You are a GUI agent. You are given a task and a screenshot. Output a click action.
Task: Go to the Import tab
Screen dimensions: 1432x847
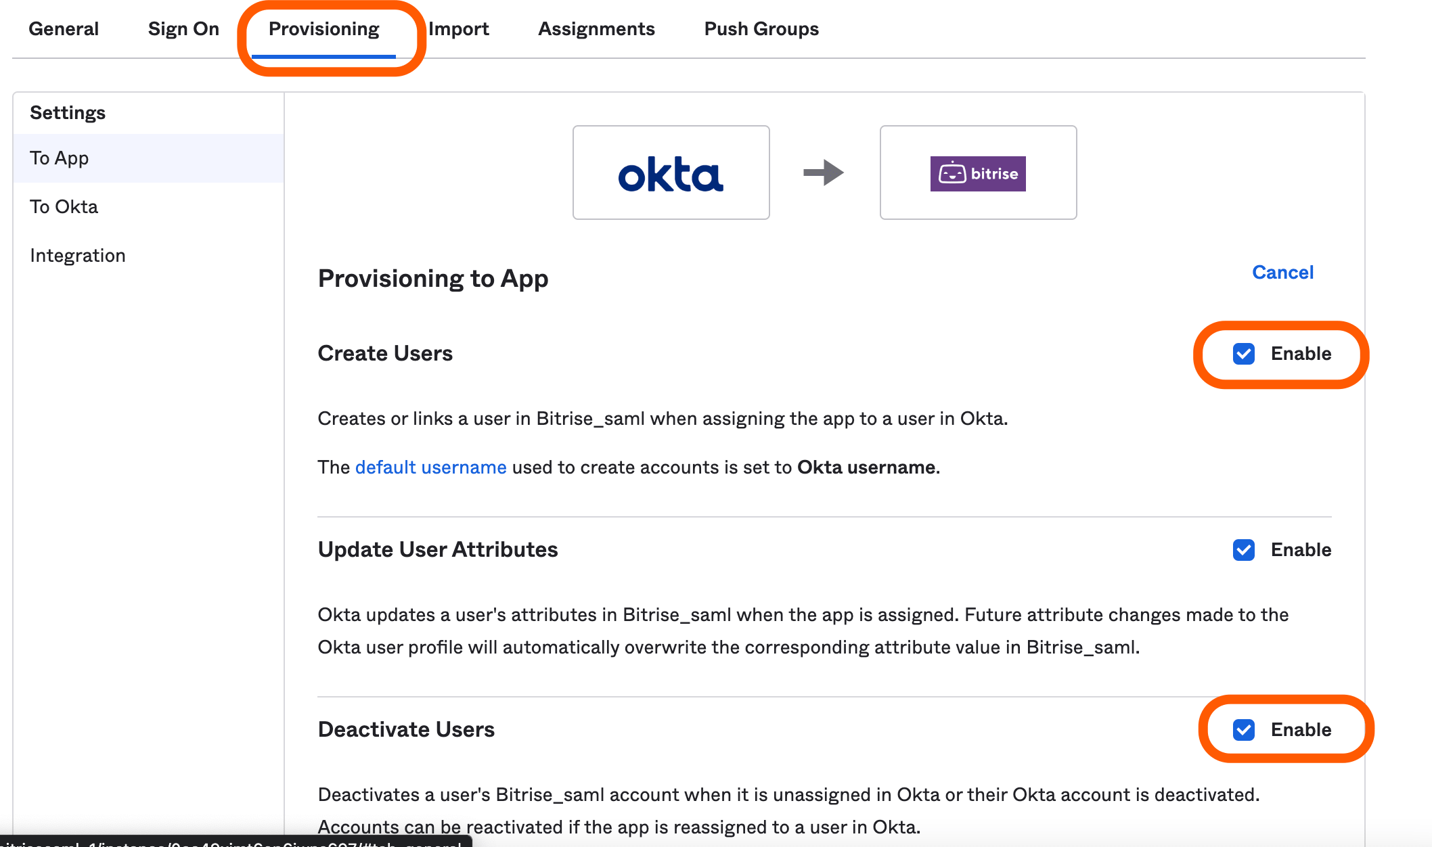[458, 29]
